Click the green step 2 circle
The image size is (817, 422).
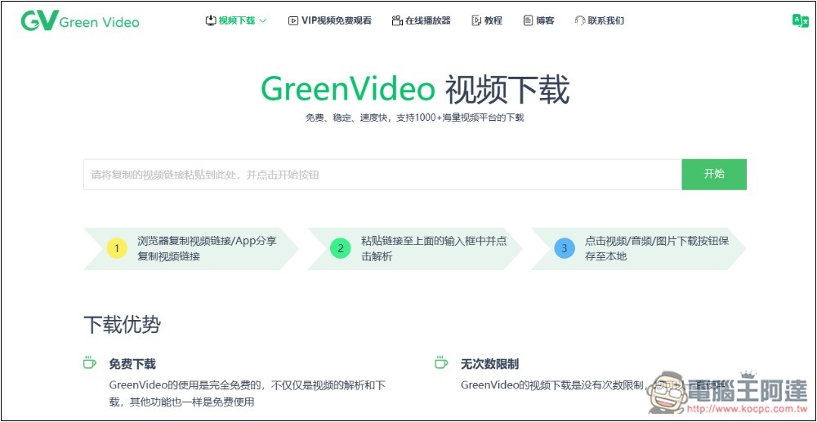(340, 248)
